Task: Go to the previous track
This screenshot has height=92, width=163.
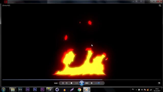Action: point(76,83)
